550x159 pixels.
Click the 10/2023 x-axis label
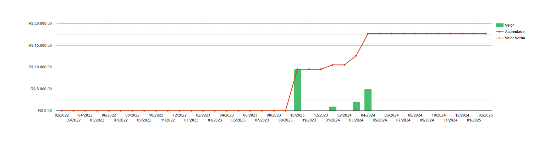297,115
